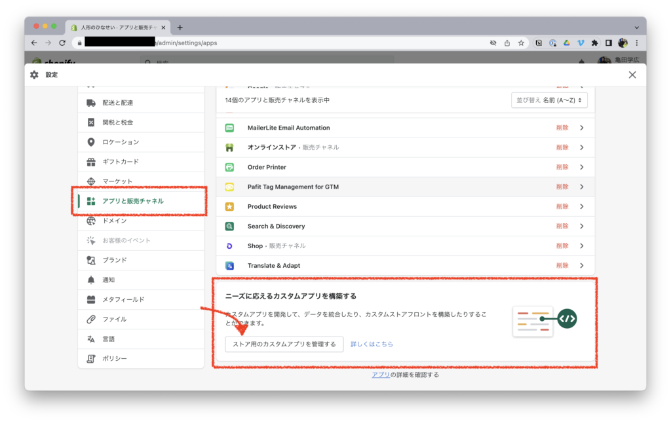Click the brand icon next to ブランド

pos(91,260)
